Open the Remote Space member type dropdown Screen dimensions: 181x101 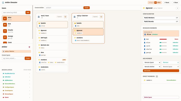click(x=152, y=62)
